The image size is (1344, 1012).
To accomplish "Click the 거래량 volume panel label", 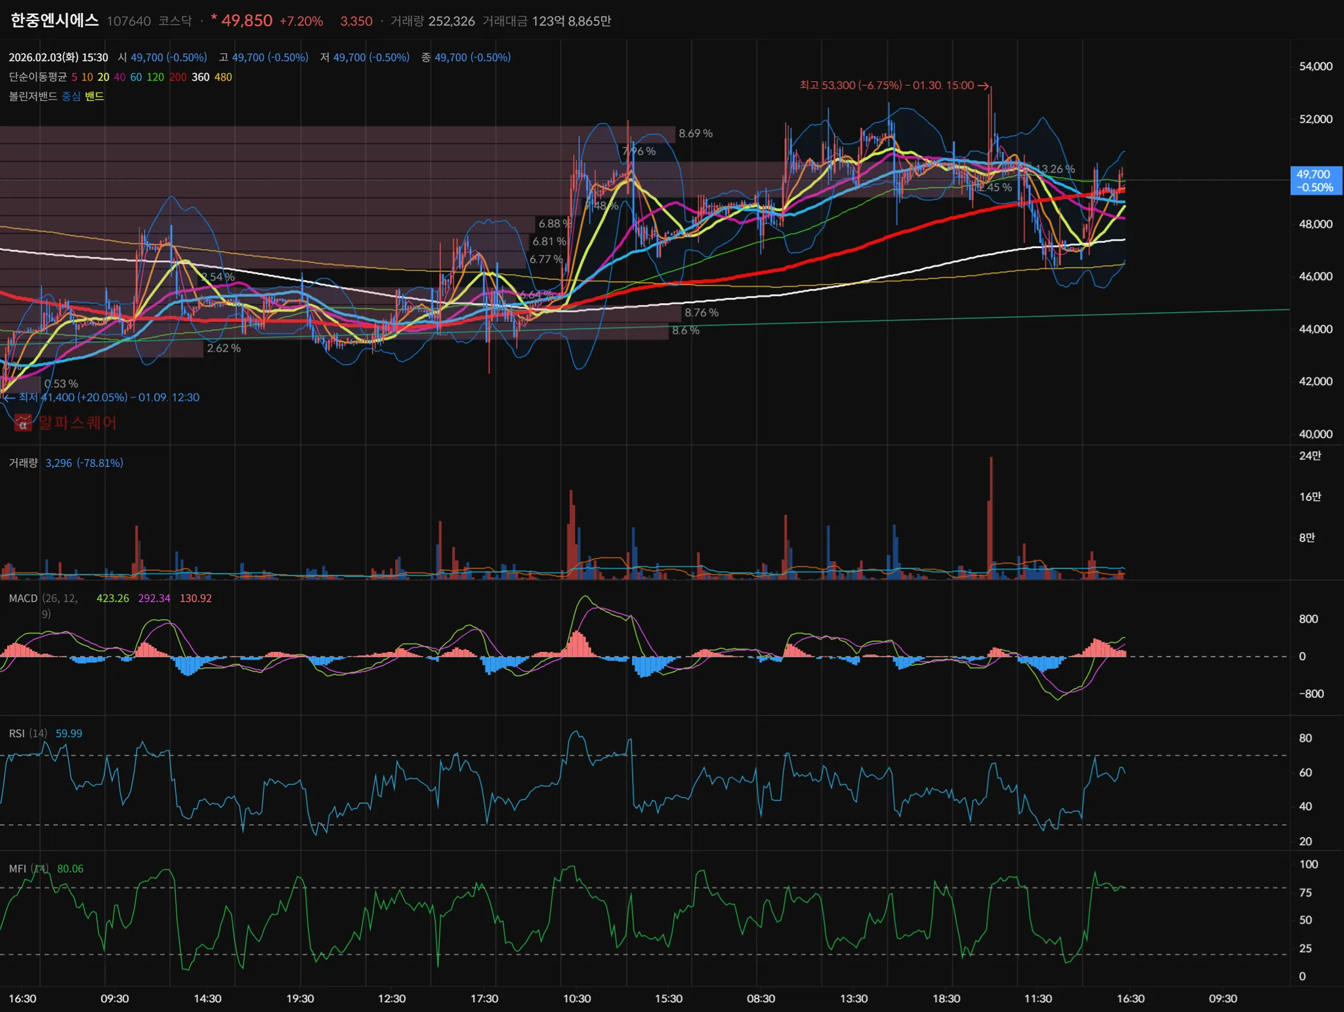I will tap(23, 463).
